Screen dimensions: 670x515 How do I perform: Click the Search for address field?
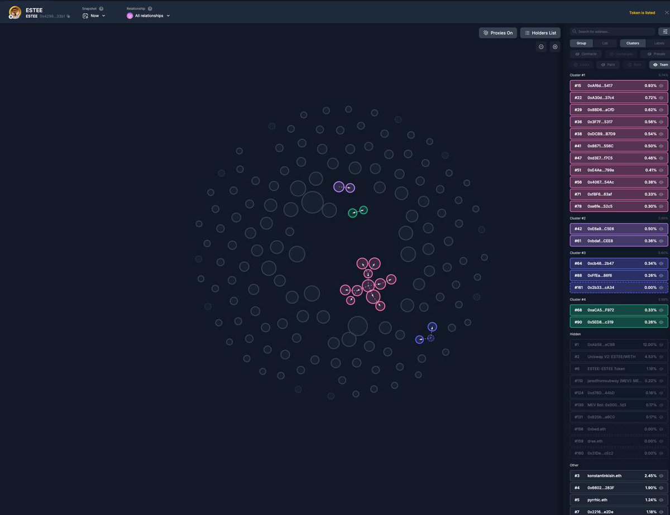612,32
